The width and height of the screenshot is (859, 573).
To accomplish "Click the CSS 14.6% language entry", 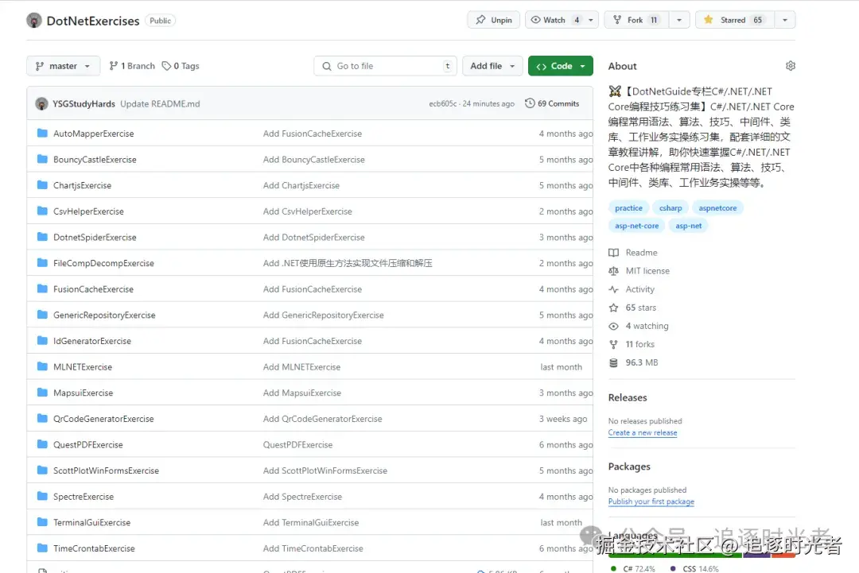I will tap(694, 568).
